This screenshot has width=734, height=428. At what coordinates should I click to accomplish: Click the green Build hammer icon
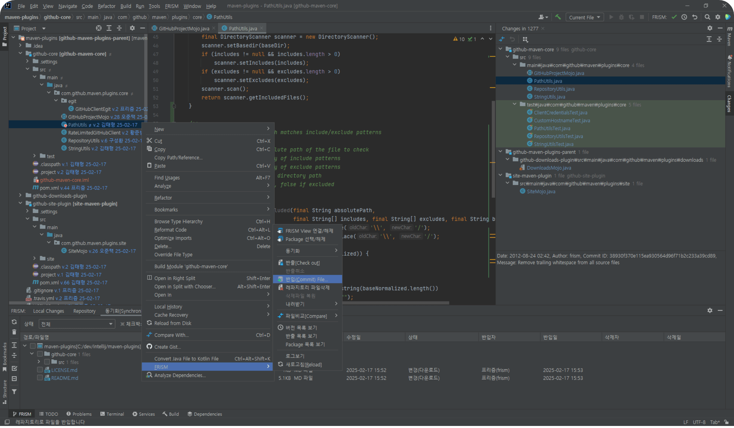tap(558, 17)
